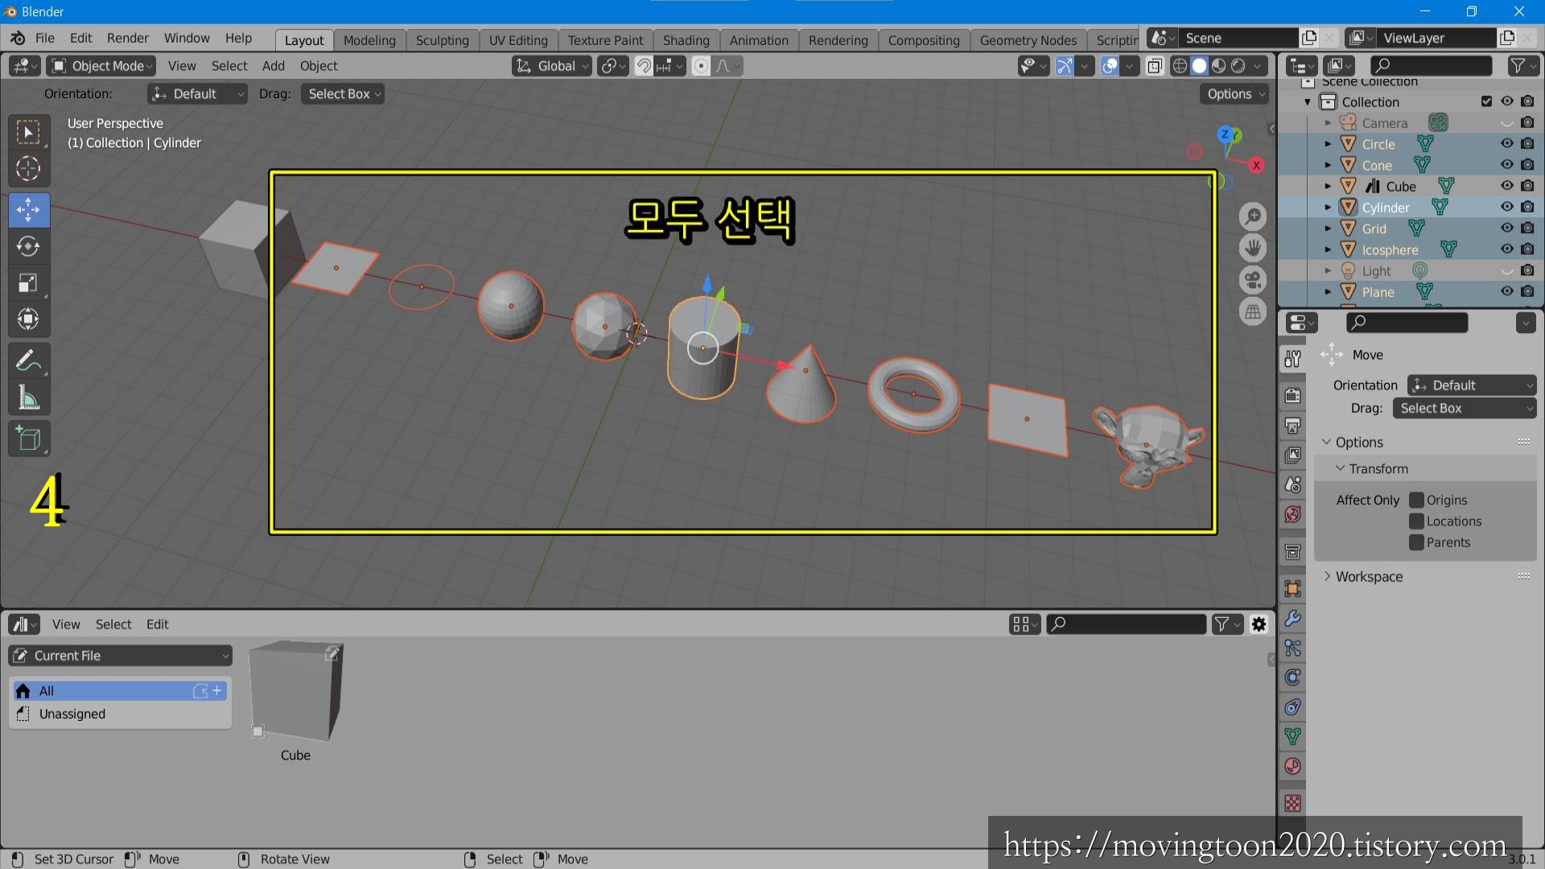The width and height of the screenshot is (1545, 869).
Task: Enable Affect Only Locations checkbox
Action: tap(1417, 521)
